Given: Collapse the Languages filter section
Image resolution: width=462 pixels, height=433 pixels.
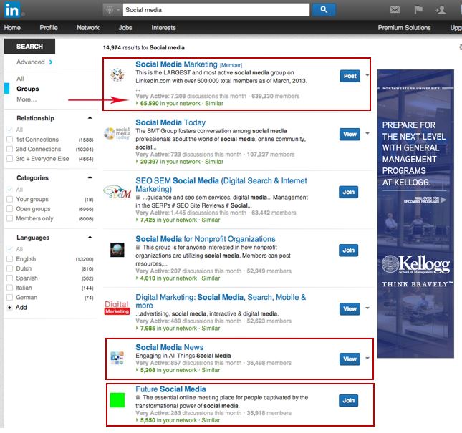Looking at the screenshot, I should point(90,237).
